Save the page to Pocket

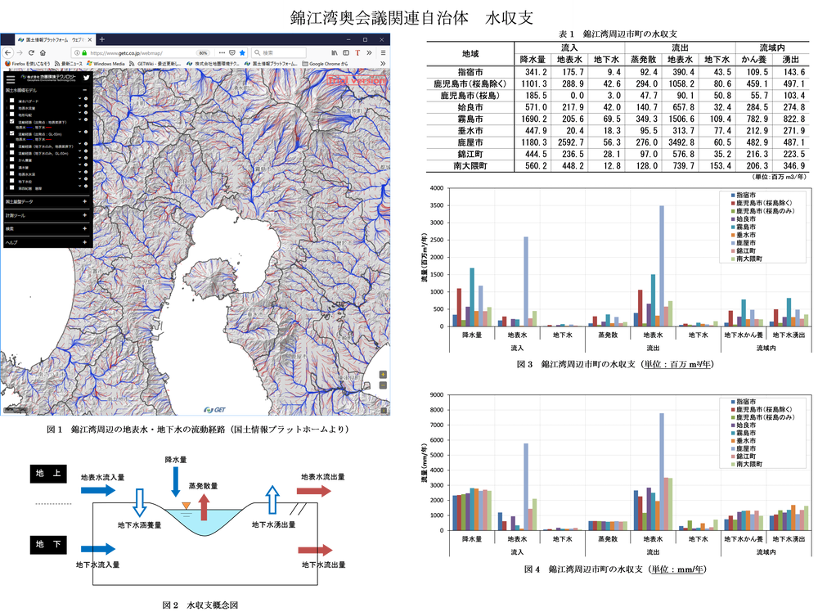click(x=232, y=52)
